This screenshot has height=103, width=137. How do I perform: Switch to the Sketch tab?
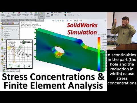click(x=9, y=20)
